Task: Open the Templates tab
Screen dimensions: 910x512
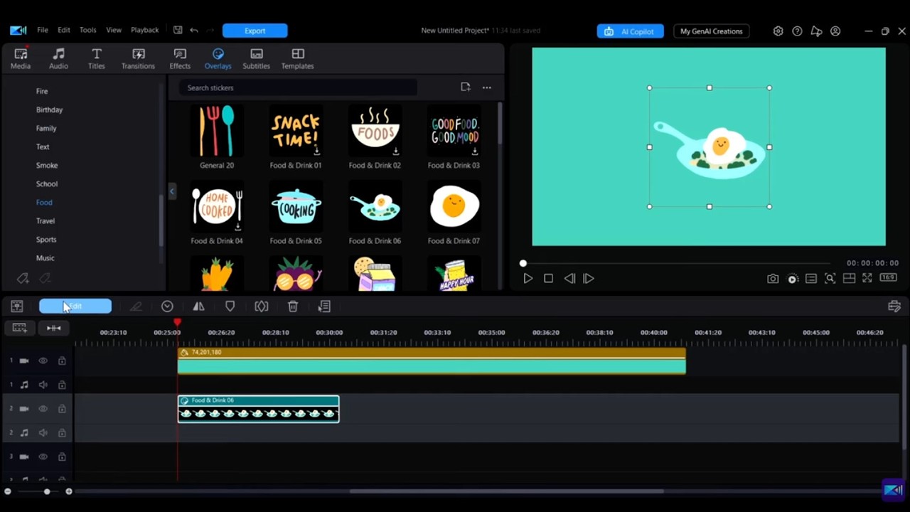Action: (297, 59)
